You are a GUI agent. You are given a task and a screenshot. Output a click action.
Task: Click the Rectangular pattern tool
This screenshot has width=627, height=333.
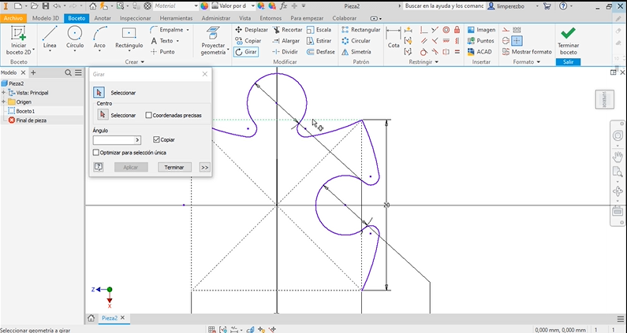(360, 30)
